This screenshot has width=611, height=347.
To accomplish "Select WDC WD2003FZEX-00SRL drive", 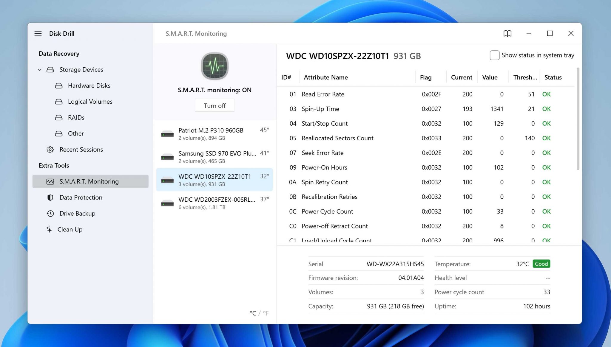I will pos(215,203).
